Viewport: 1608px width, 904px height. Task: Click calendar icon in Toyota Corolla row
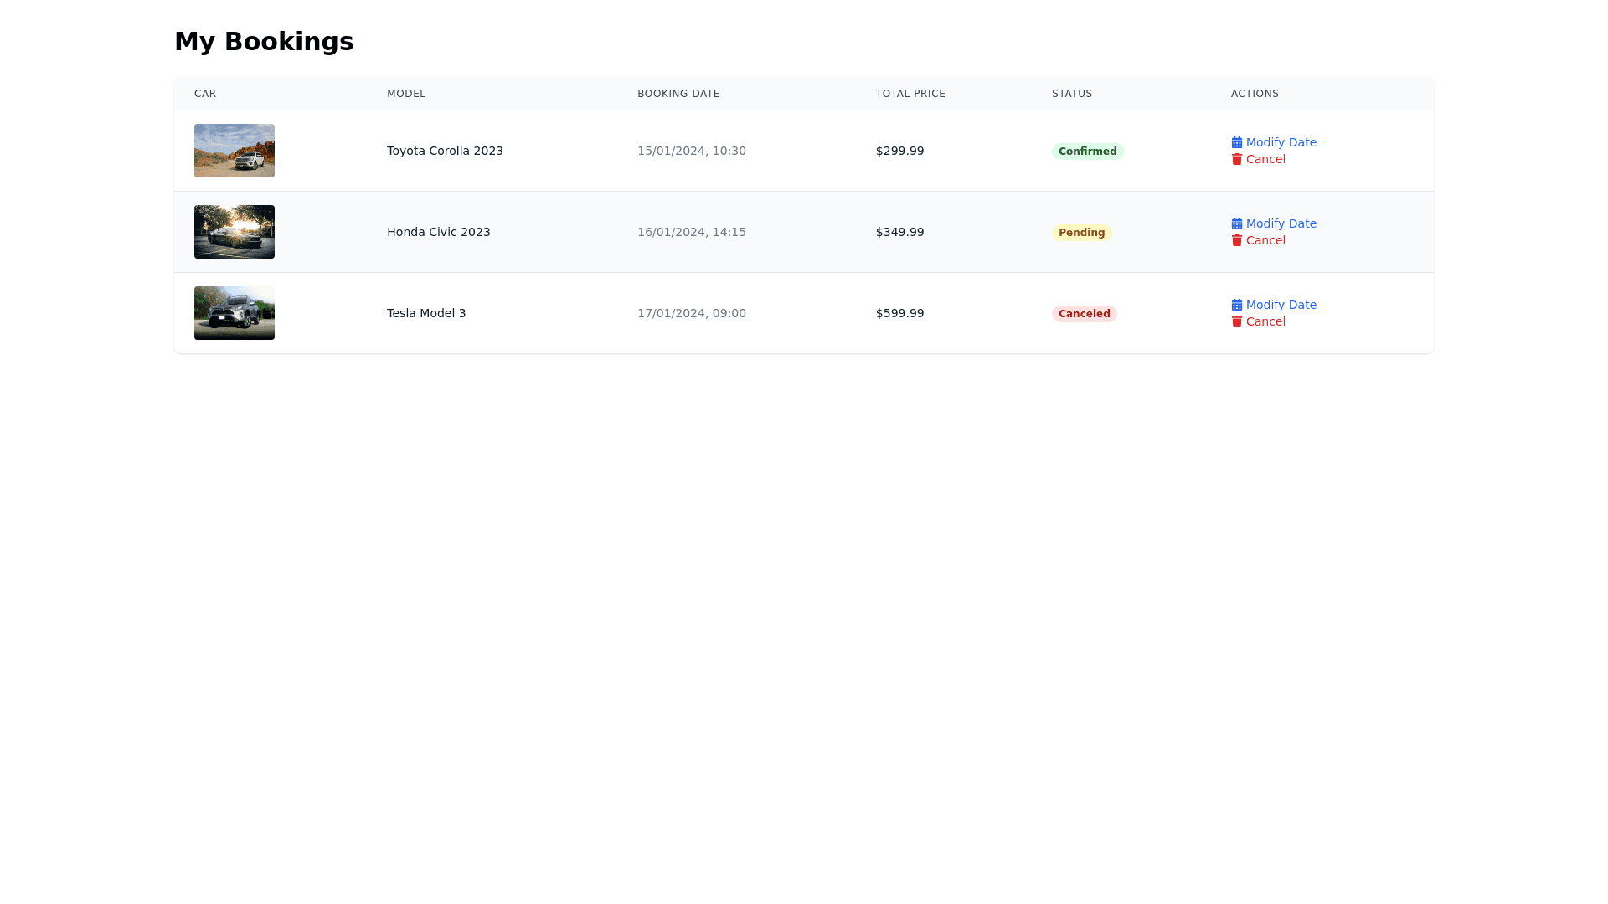point(1236,142)
